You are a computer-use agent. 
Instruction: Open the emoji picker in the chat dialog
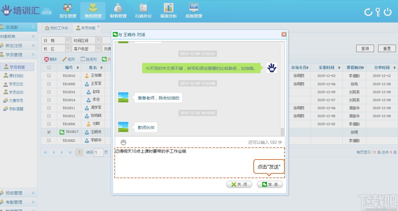(x=123, y=142)
